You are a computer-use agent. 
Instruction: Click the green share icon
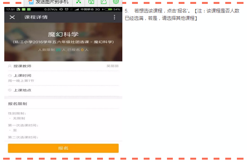point(103,2)
